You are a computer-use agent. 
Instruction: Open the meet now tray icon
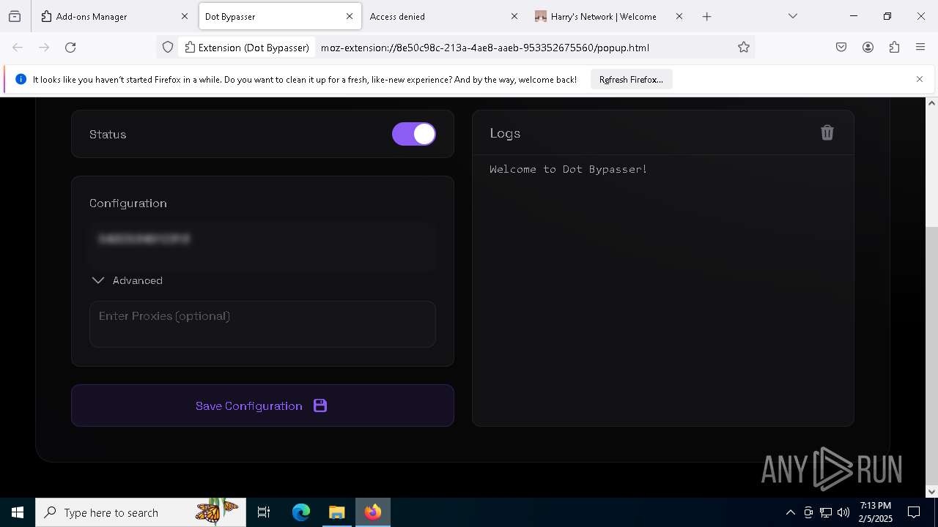(808, 512)
